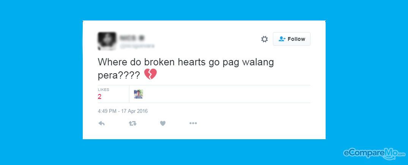408x165 pixels.
Task: Click the person-plus icon inside Follow button
Action: tap(282, 39)
